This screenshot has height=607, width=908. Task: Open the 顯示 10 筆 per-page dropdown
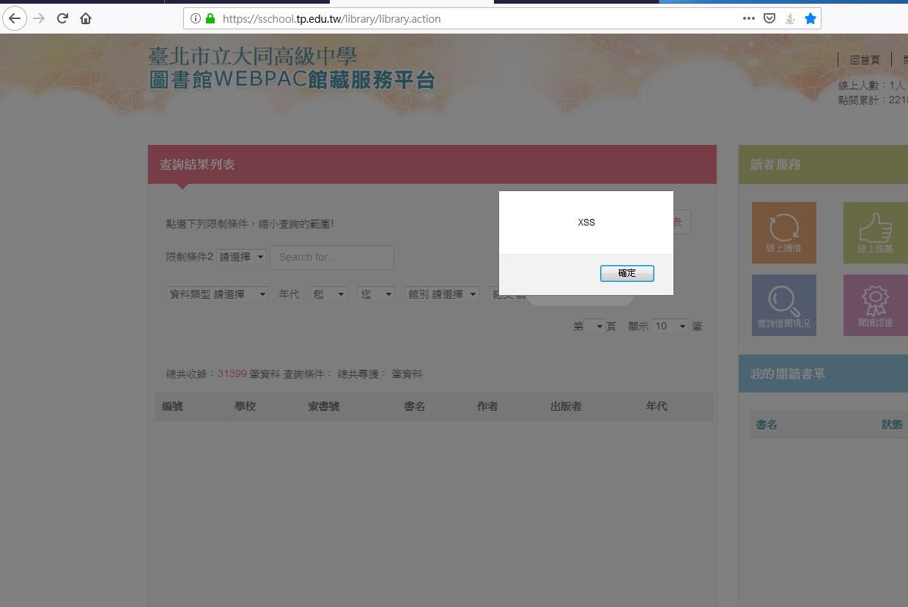tap(670, 326)
